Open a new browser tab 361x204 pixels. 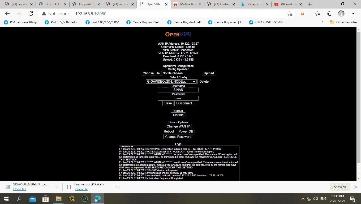coord(310,4)
